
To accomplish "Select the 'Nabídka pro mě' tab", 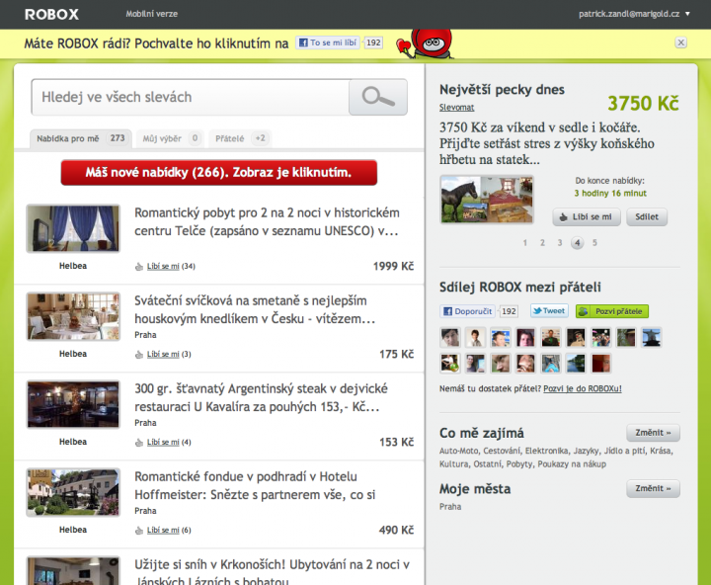I will (x=81, y=138).
